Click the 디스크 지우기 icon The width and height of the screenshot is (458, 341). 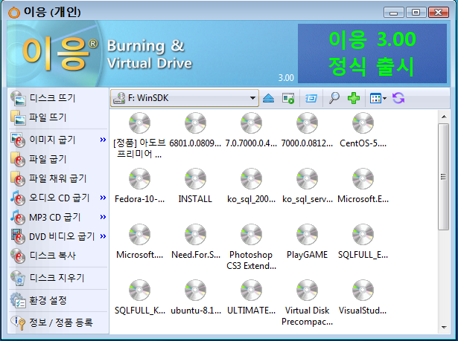(18, 278)
